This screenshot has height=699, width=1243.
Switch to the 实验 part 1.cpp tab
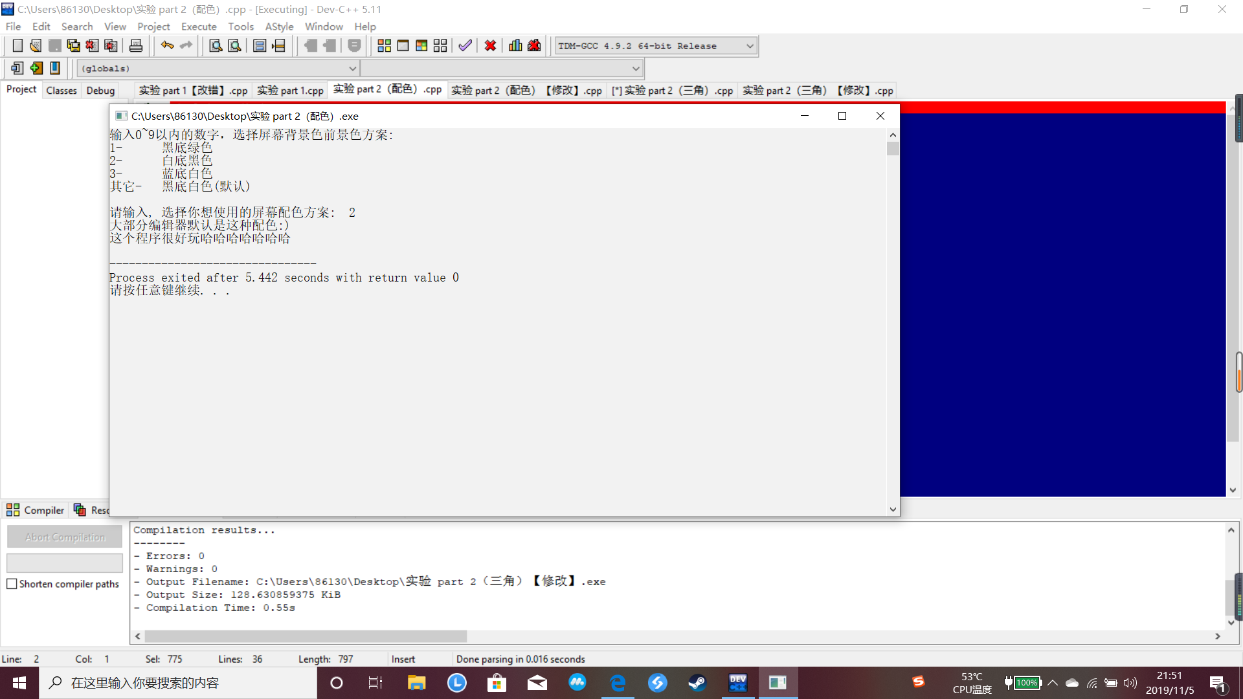[x=290, y=91]
